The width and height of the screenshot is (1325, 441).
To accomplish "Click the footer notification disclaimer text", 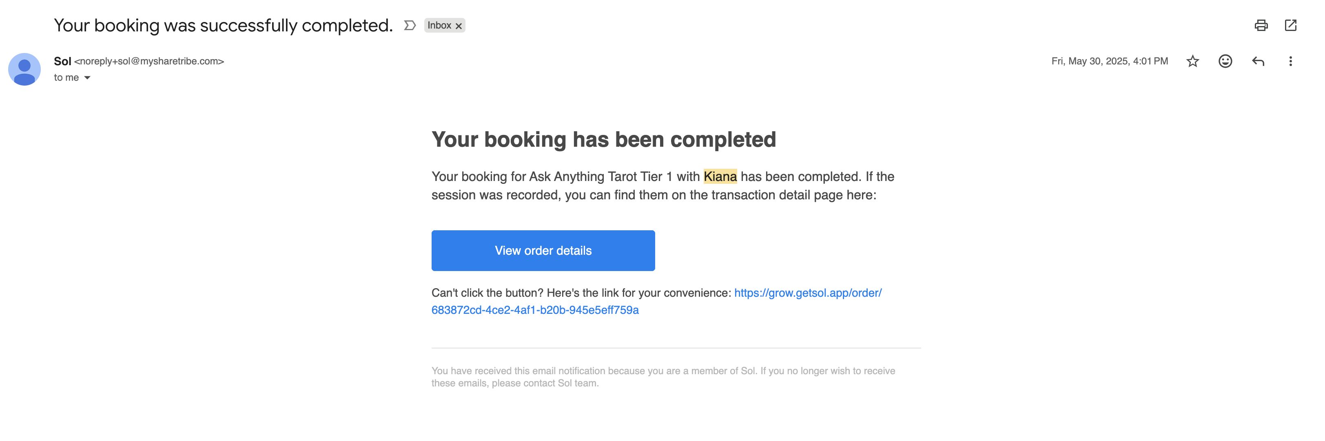I will point(662,377).
